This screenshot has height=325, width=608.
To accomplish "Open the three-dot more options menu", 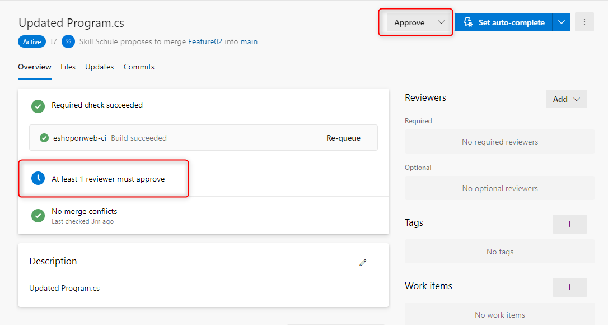I will (584, 22).
